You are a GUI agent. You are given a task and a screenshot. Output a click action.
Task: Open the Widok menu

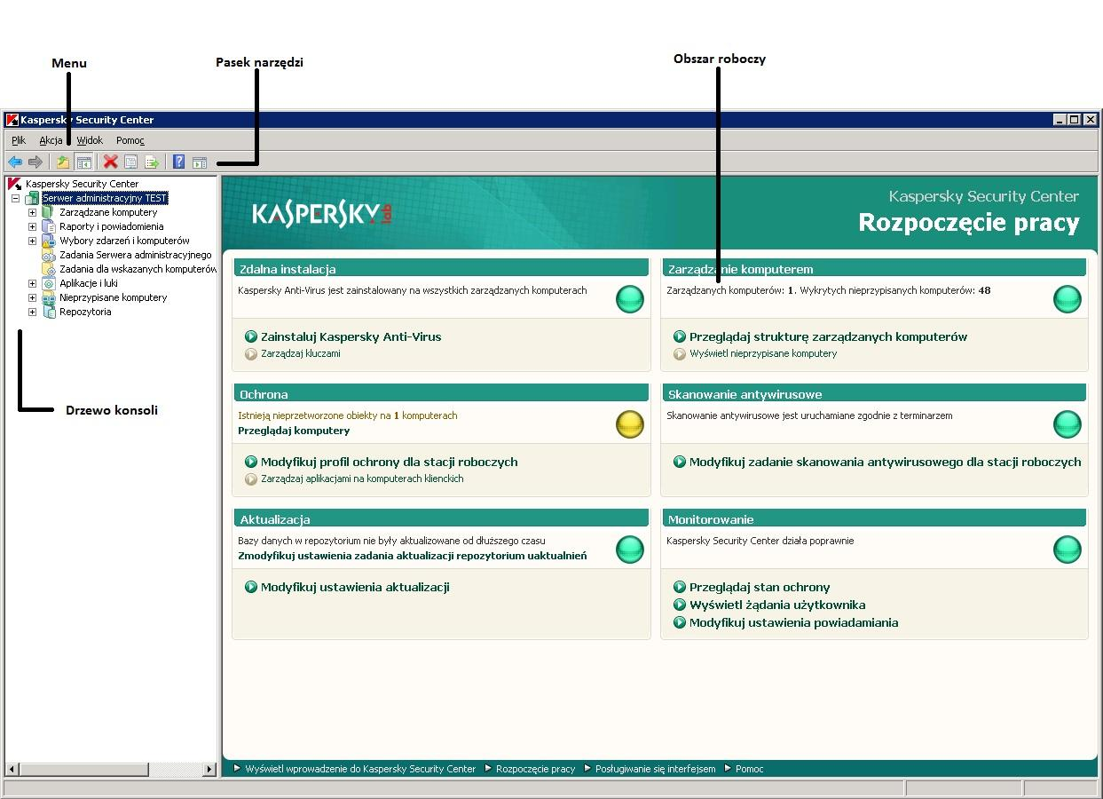(90, 140)
